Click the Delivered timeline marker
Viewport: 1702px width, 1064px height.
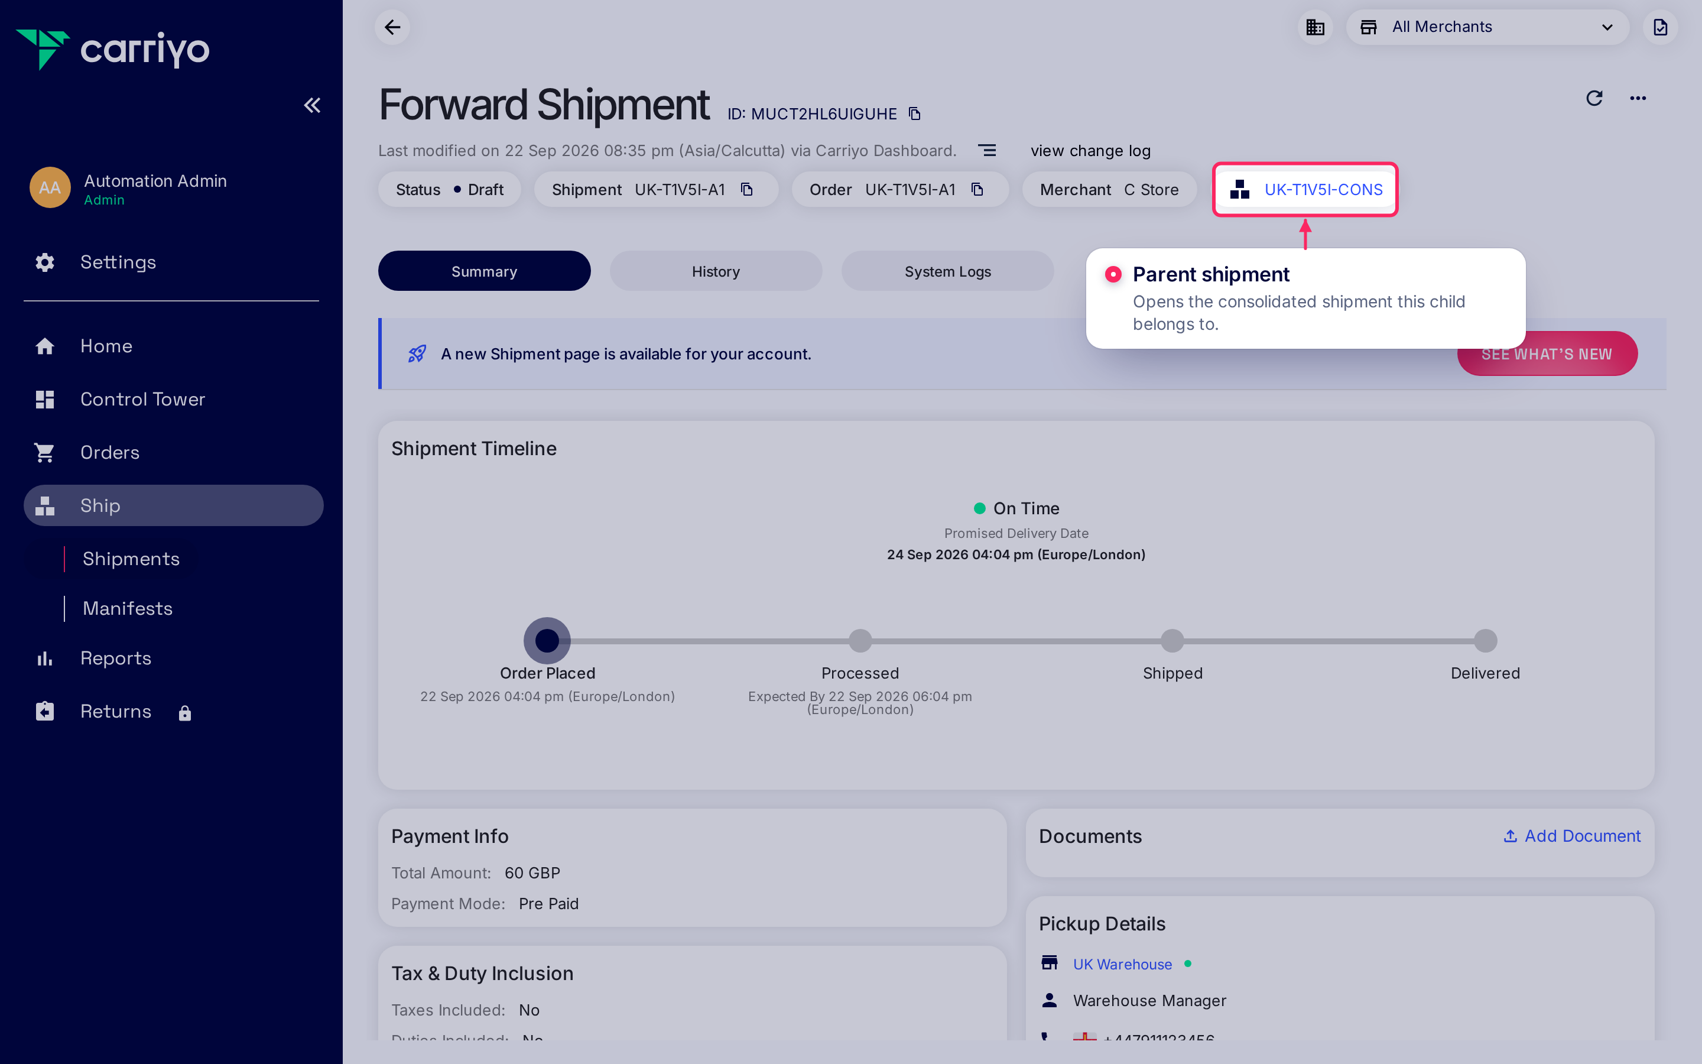click(x=1485, y=640)
